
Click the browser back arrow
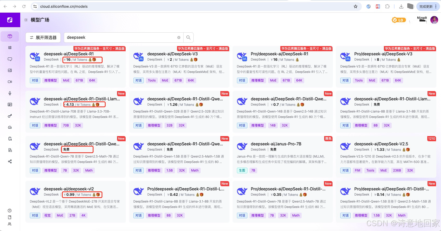click(5, 6)
